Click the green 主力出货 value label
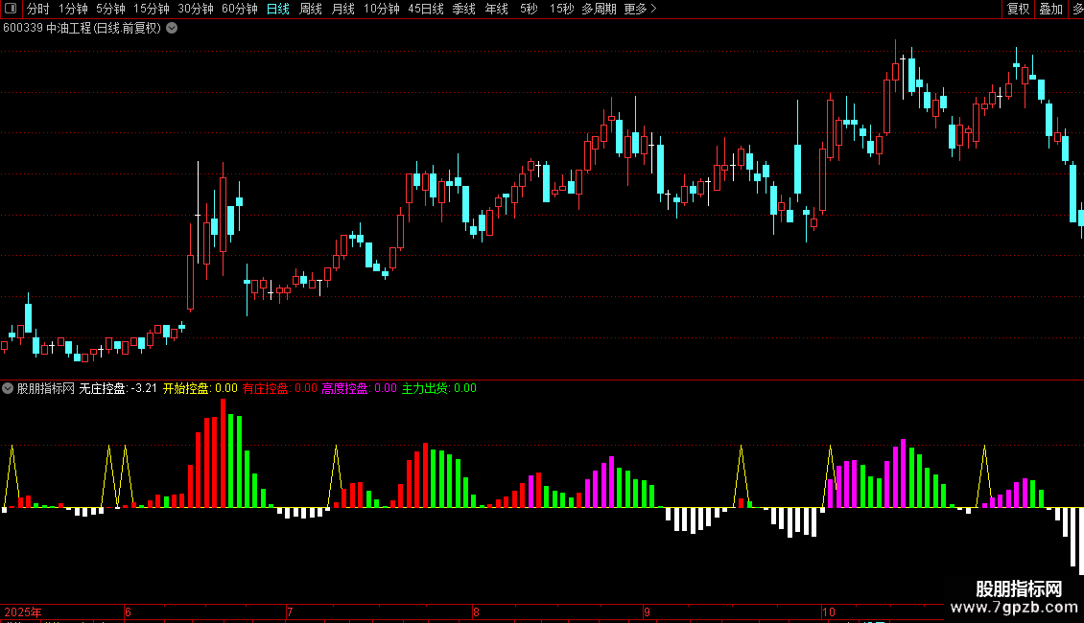Screen dimensions: 1084x623 [x=439, y=388]
